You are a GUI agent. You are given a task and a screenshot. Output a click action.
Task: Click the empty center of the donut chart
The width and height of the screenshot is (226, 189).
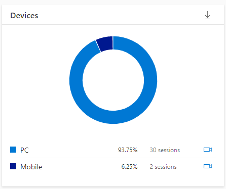(113, 80)
